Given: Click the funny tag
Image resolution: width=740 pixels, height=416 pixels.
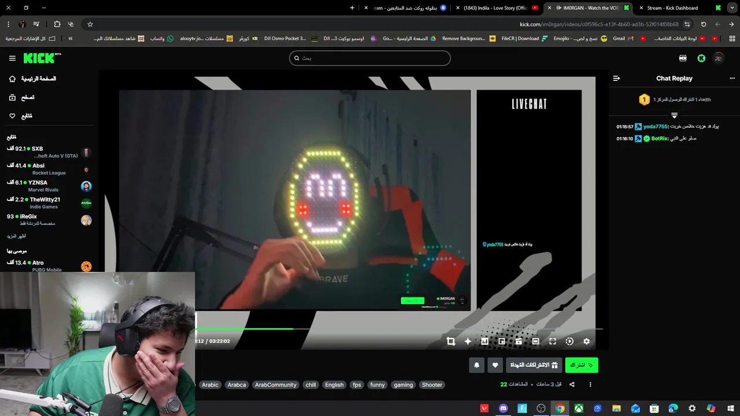Looking at the screenshot, I should click(378, 385).
